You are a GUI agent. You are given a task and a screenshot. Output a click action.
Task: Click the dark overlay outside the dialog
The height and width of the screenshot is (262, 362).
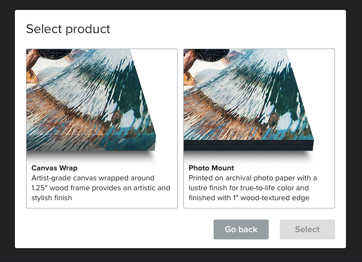[x=181, y=255]
